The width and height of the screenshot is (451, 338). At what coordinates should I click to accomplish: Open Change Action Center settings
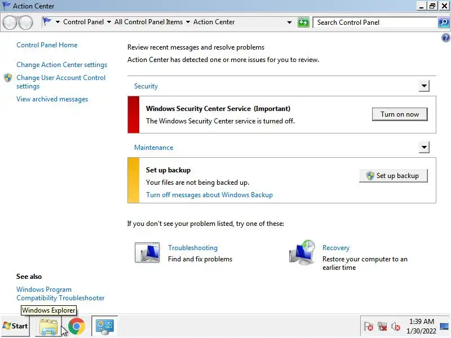(62, 65)
